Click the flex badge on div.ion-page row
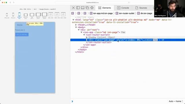 tap(155, 40)
